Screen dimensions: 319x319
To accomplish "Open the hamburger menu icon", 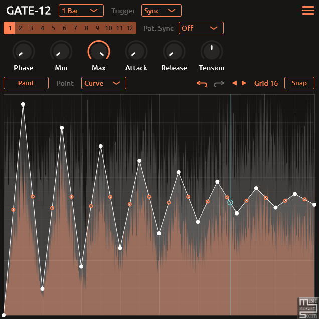I will [x=308, y=11].
